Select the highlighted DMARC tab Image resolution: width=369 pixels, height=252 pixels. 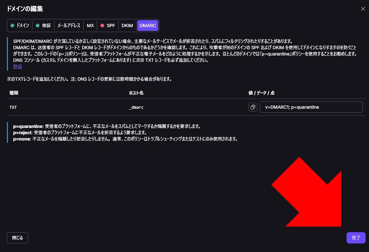click(148, 25)
